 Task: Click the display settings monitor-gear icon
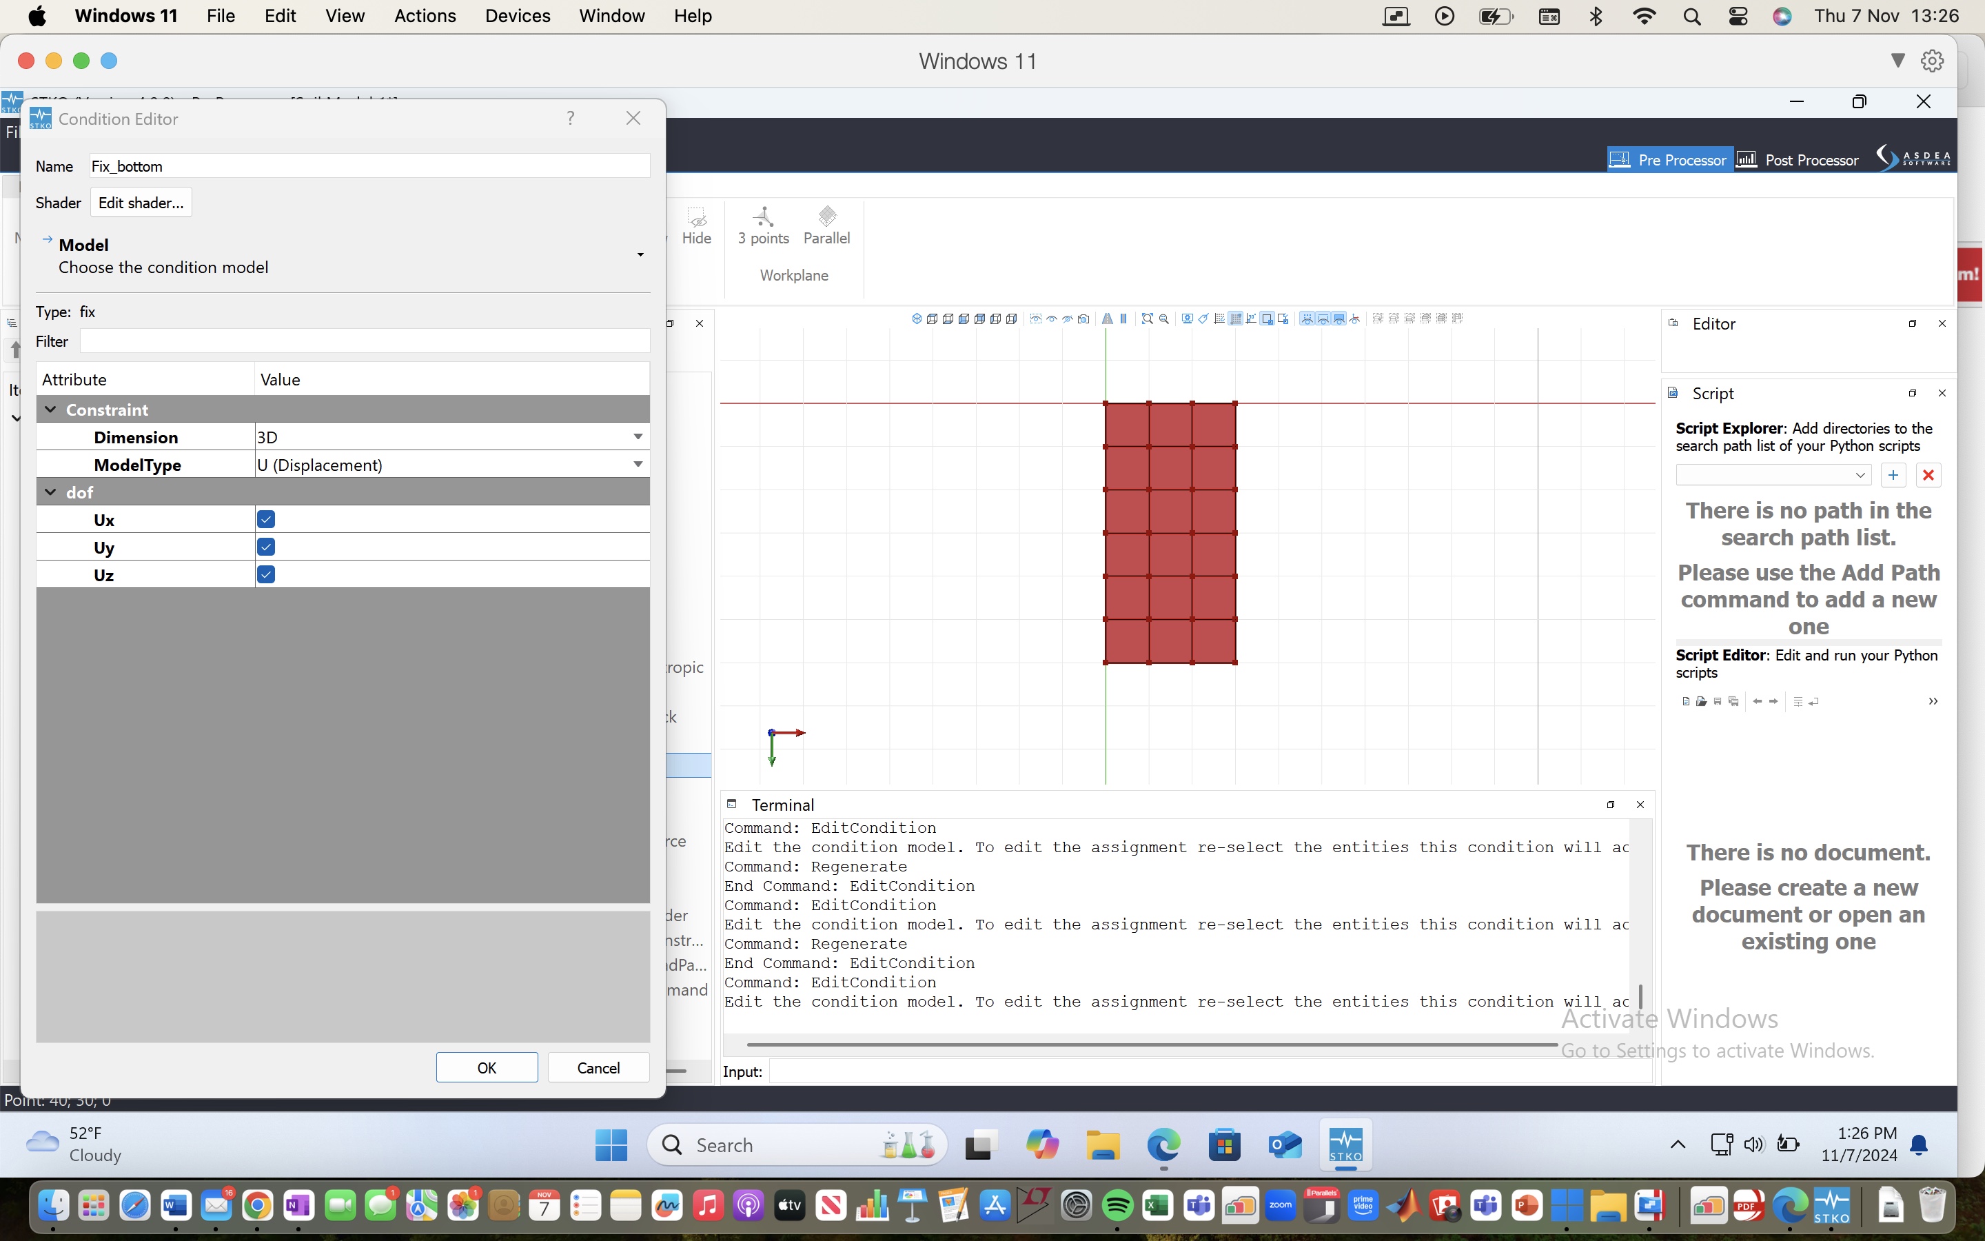point(1187,319)
